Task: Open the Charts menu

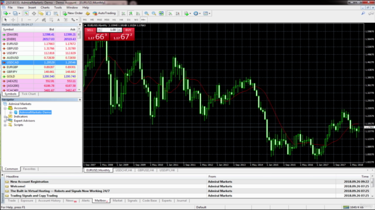Action: pos(45,8)
